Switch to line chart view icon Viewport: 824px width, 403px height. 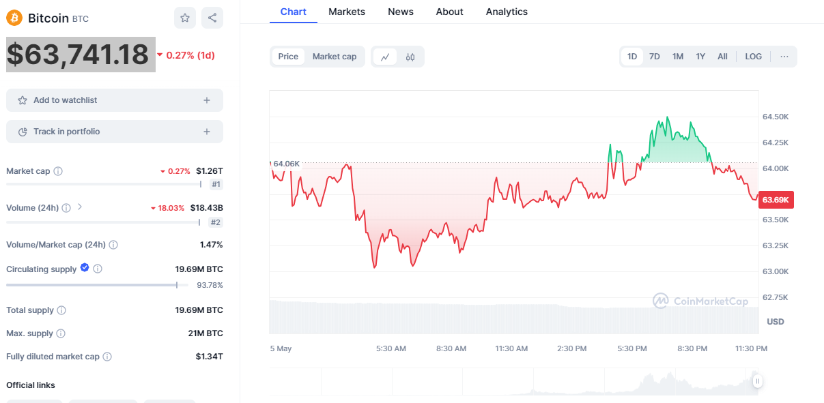pos(385,57)
